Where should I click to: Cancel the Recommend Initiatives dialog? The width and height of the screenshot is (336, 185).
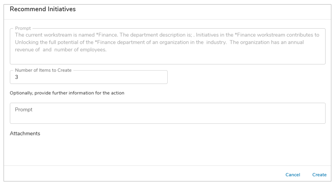292,175
